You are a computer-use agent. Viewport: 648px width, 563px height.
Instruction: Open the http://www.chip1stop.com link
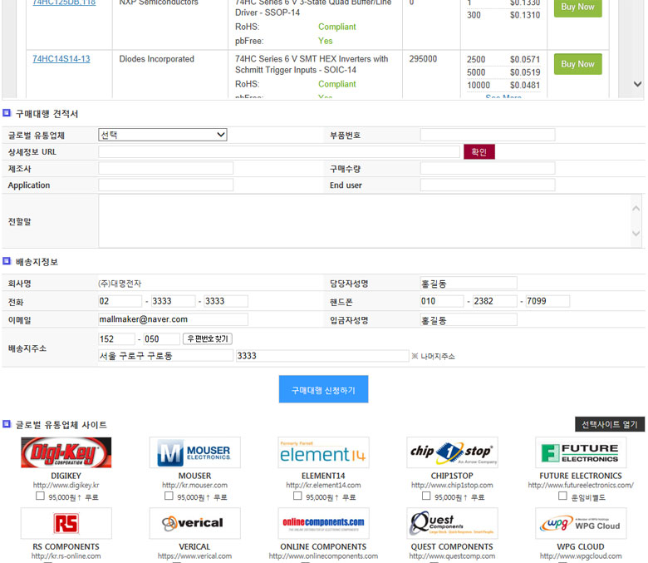pyautogui.click(x=452, y=485)
